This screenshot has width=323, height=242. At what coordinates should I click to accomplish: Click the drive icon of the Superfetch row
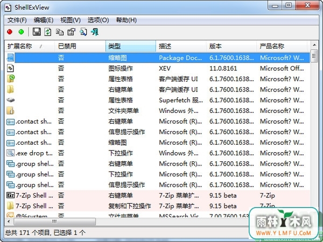point(10,100)
